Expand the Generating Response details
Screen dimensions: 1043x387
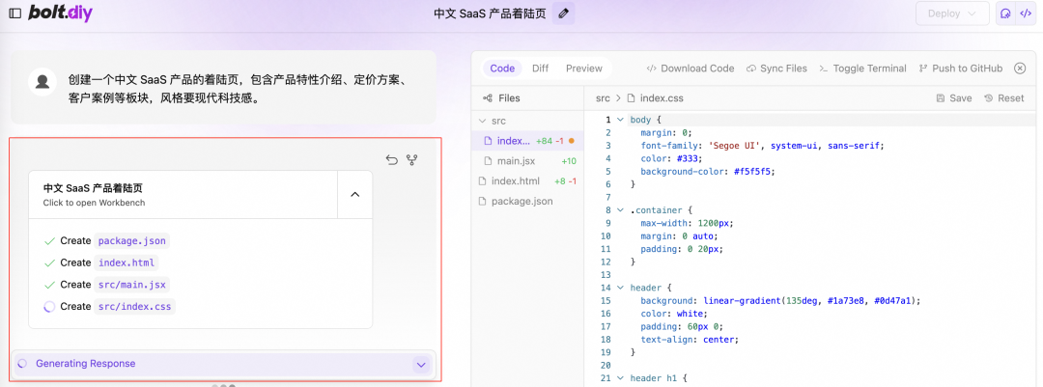[x=420, y=365]
